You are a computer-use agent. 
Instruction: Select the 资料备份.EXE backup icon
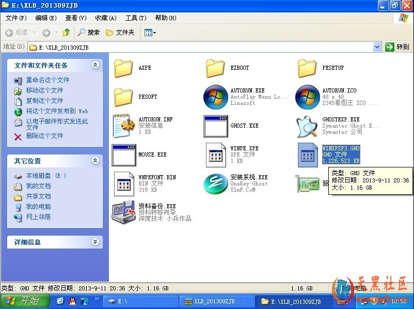click(123, 213)
